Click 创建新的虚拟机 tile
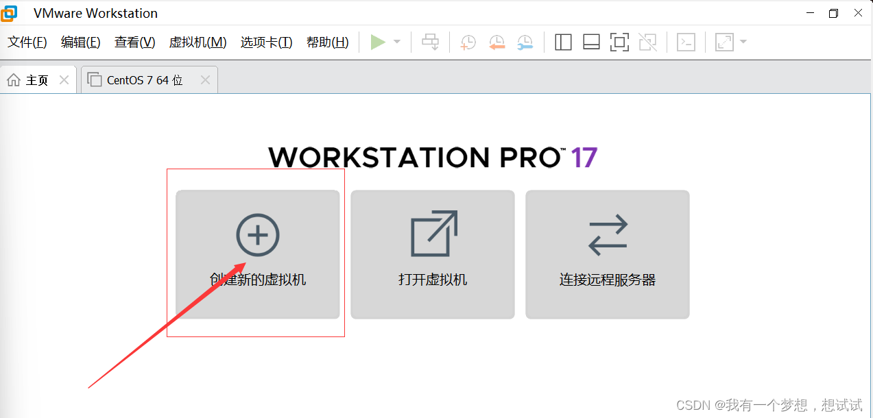The width and height of the screenshot is (873, 418). (258, 254)
